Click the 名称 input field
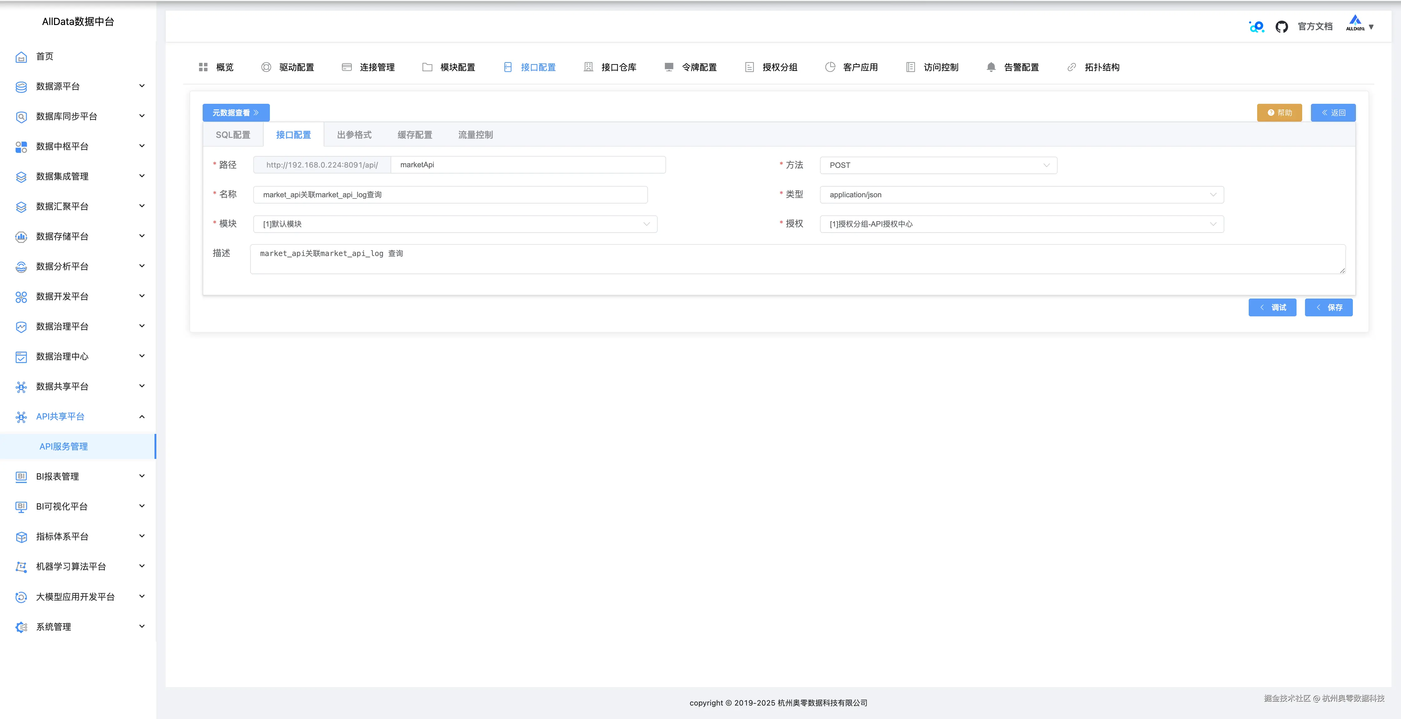Image resolution: width=1401 pixels, height=719 pixels. pyautogui.click(x=450, y=195)
